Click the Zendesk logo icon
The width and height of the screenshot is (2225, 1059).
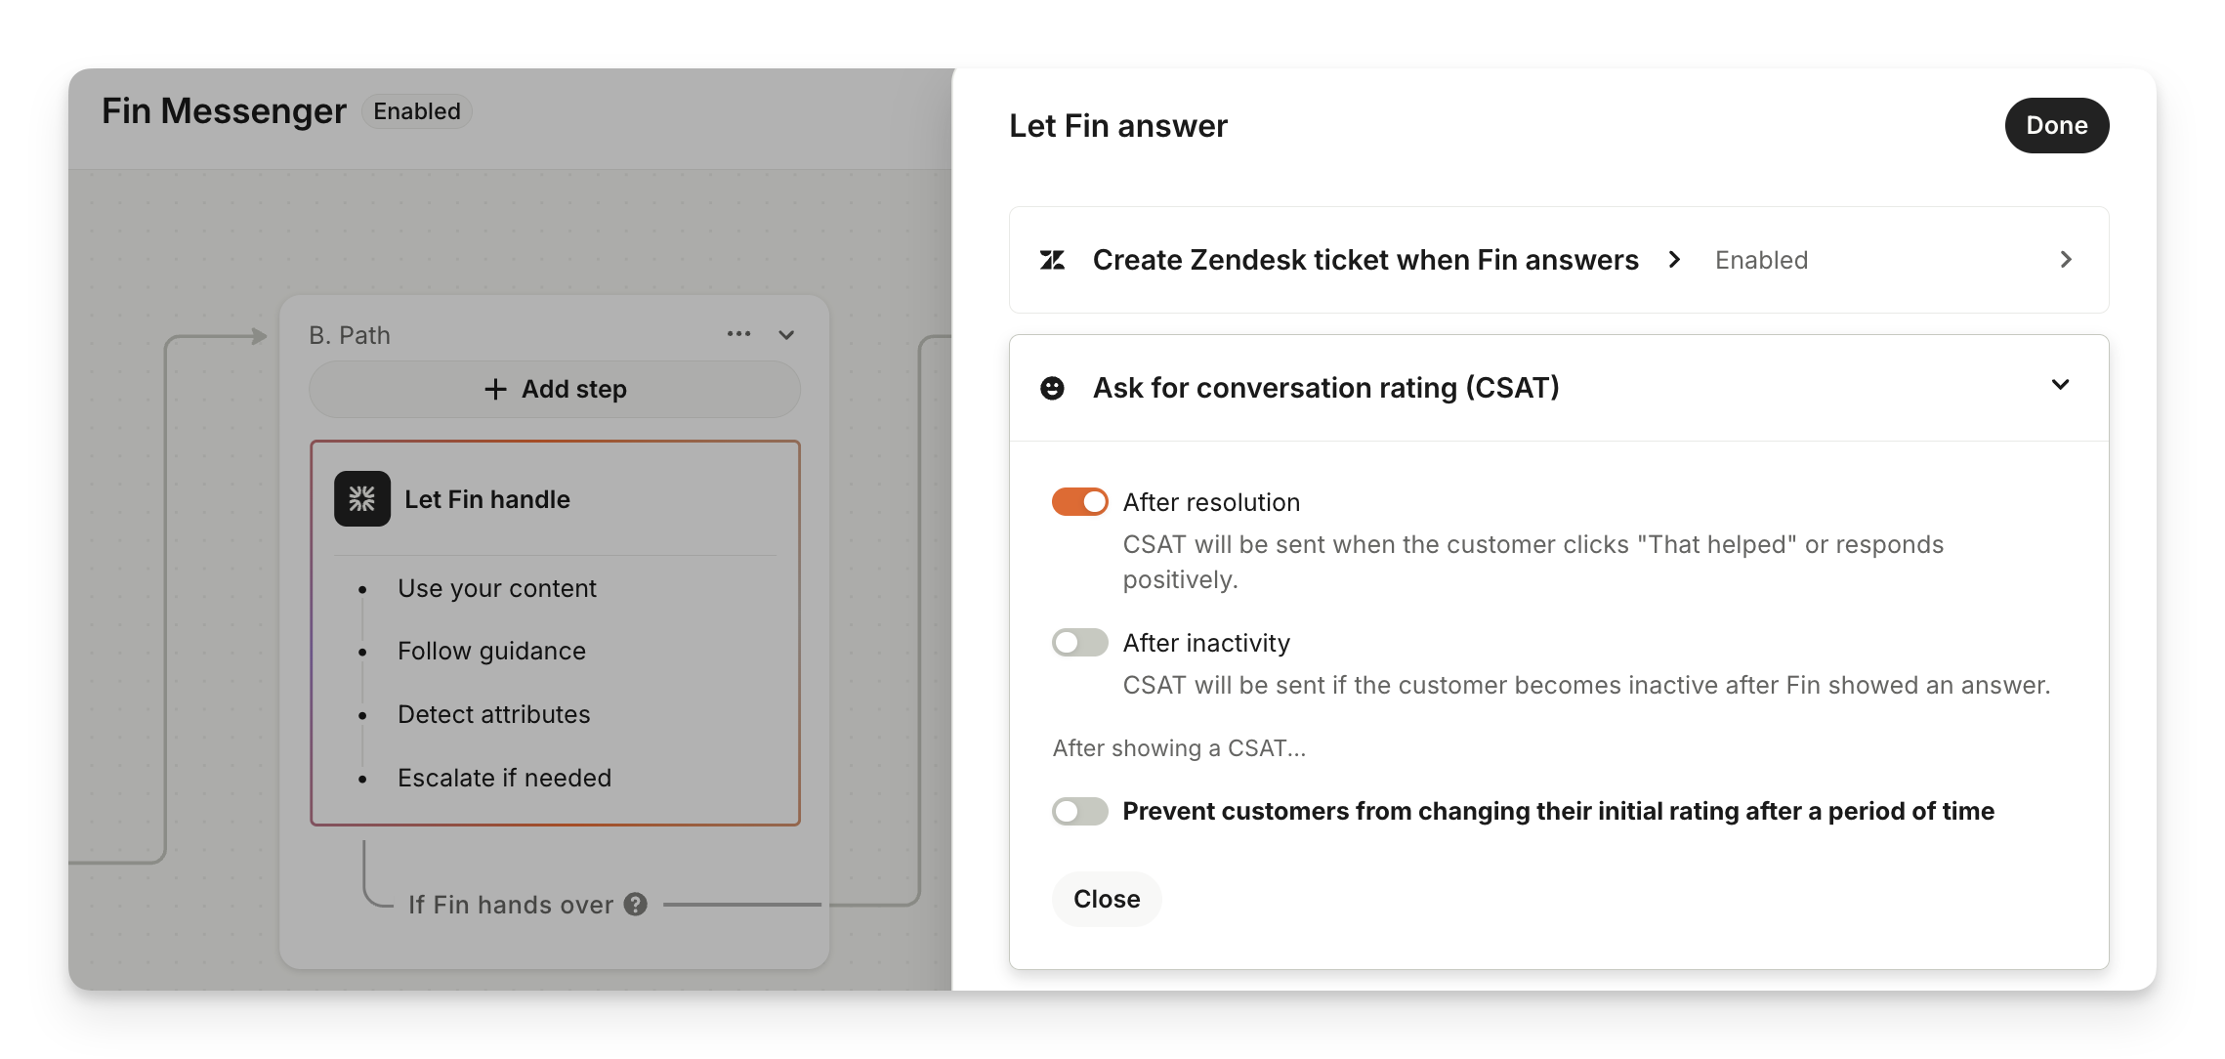[1052, 260]
